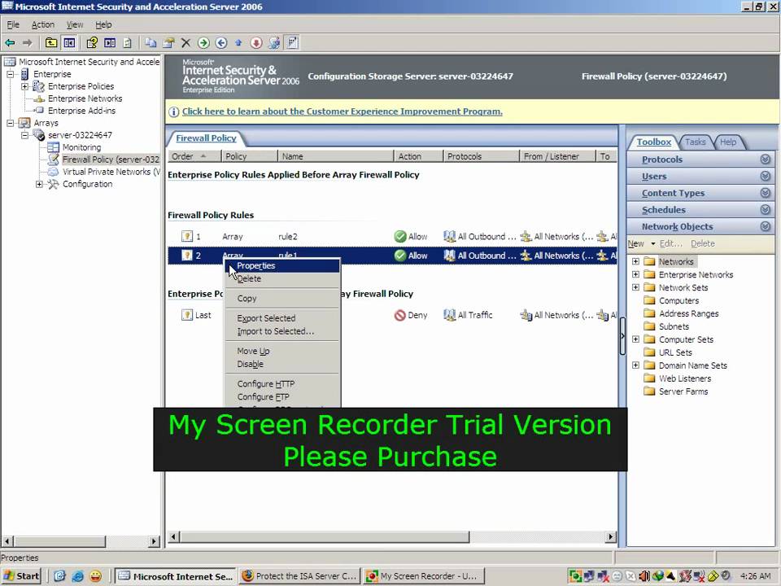Select the Address Ranges folder in toolbox
Screen dimensions: 781x586
(x=688, y=314)
